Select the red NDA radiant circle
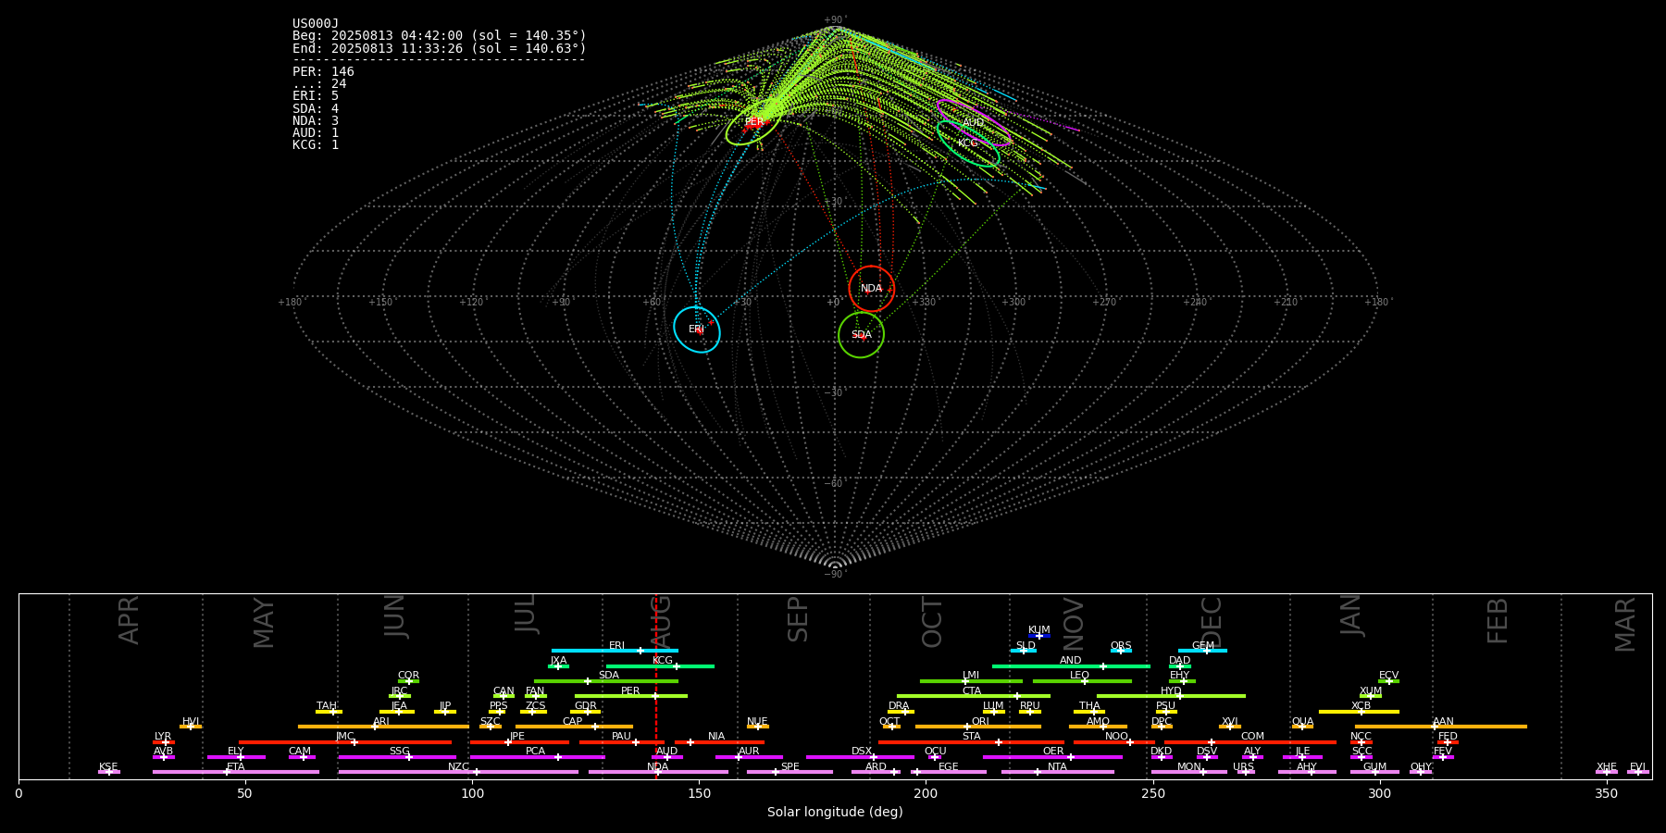This screenshot has width=1666, height=833. pyautogui.click(x=872, y=289)
